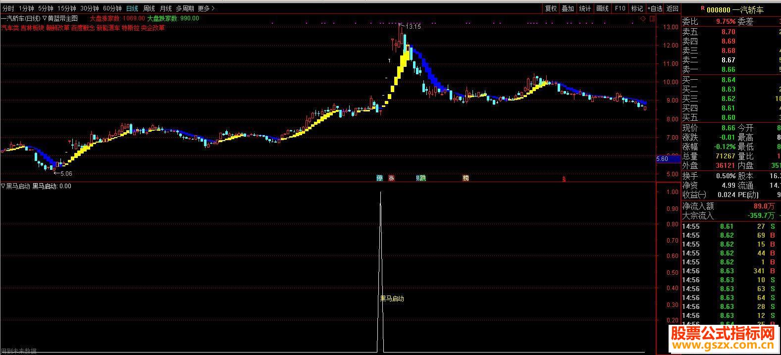The image size is (781, 355).
Task: Select the 1分钟 period tab
Action: click(x=26, y=8)
